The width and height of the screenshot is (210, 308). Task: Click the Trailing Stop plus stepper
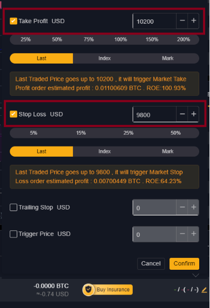point(193,207)
